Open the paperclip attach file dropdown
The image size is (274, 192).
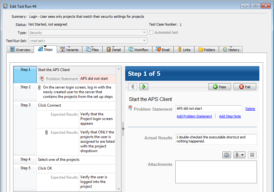coord(239,155)
